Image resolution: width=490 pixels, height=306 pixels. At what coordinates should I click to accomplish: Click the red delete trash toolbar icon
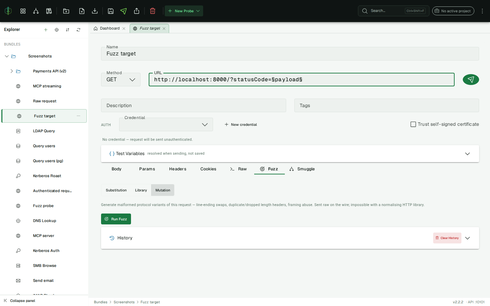click(x=152, y=11)
